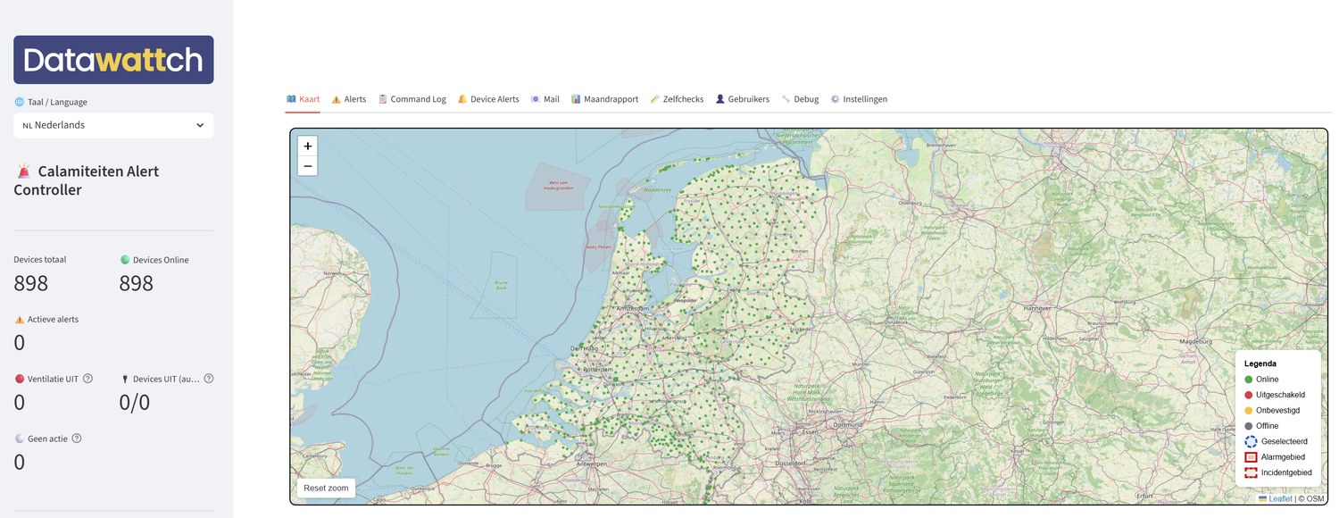Click the siren icon before Calamiteiten Alert Controller
Image resolution: width=1339 pixels, height=518 pixels.
[x=23, y=171]
